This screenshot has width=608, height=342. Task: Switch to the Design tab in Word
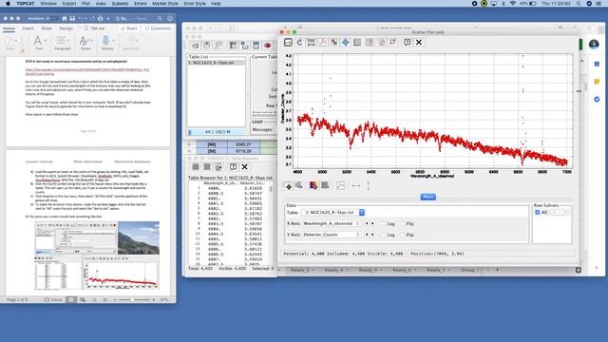pos(66,28)
